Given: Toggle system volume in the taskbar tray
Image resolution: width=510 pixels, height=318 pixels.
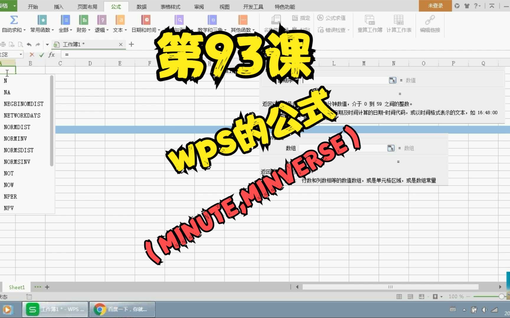Looking at the screenshot, I should point(484,309).
